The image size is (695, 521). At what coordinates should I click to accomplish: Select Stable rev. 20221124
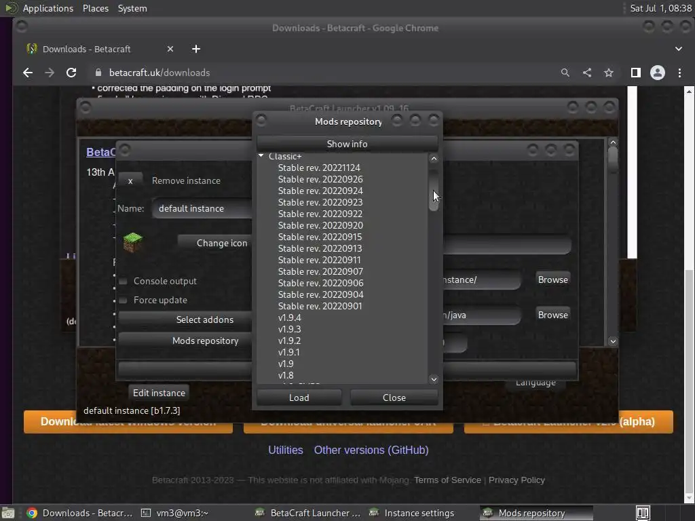[x=319, y=168]
